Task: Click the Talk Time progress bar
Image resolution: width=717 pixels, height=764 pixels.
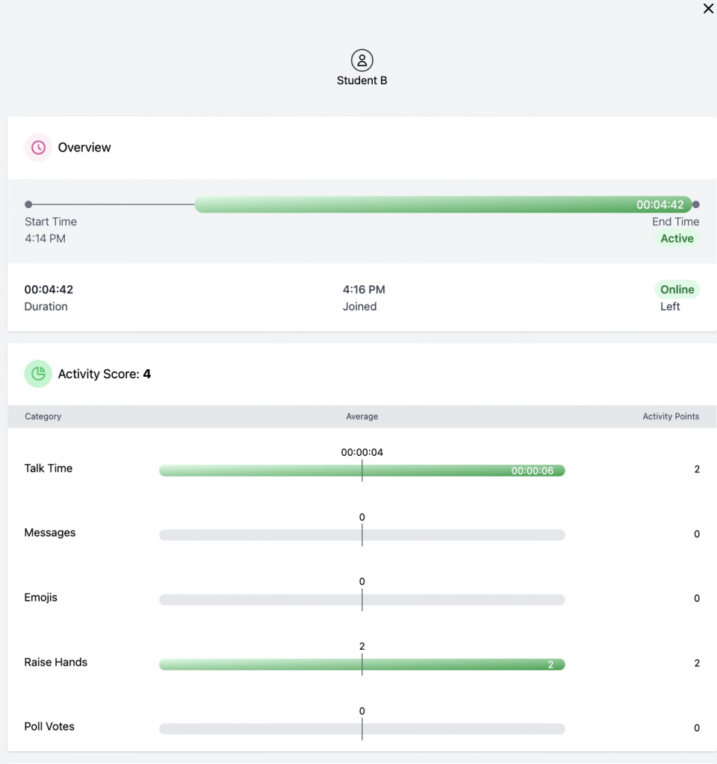Action: [362, 471]
